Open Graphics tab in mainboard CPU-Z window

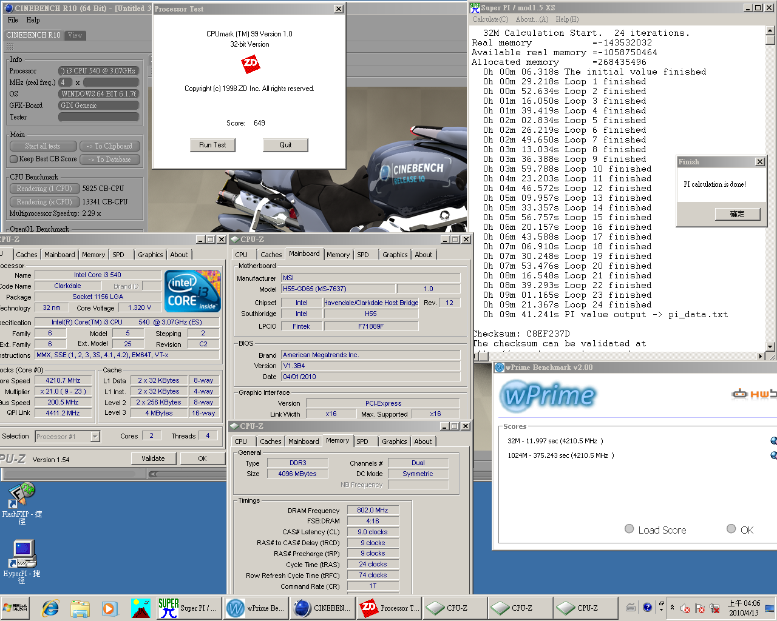(395, 255)
